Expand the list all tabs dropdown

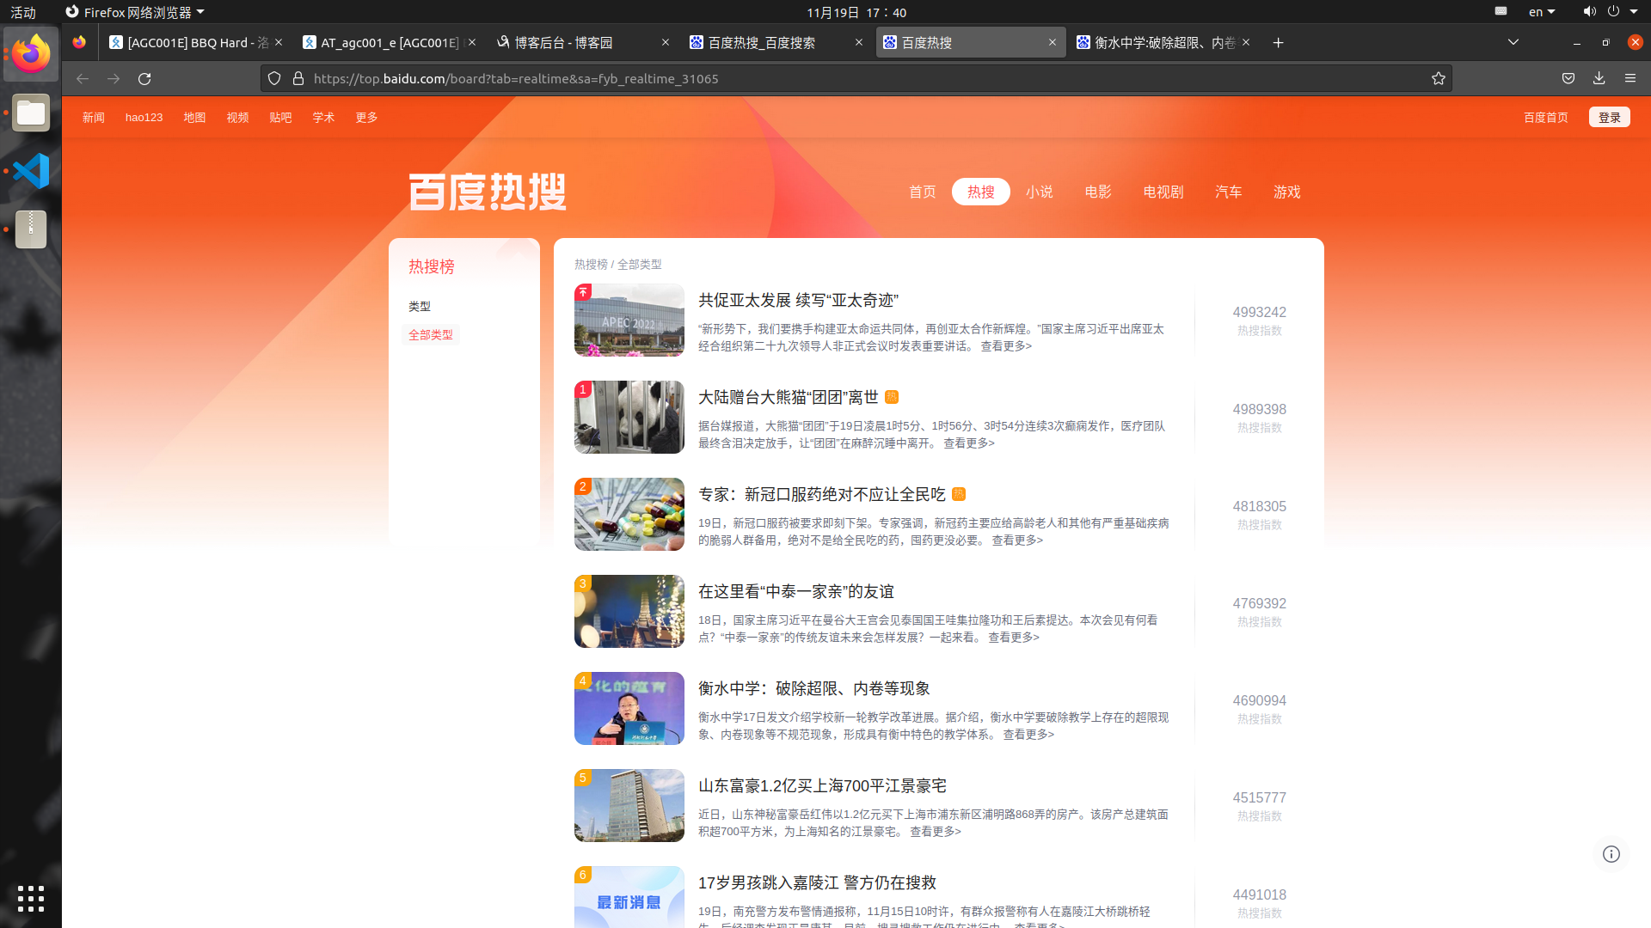point(1513,42)
